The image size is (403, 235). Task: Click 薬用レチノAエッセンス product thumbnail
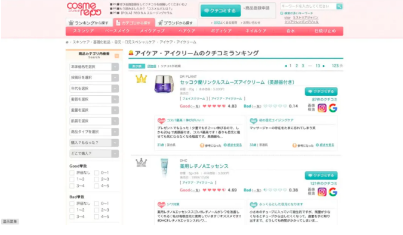(x=164, y=167)
